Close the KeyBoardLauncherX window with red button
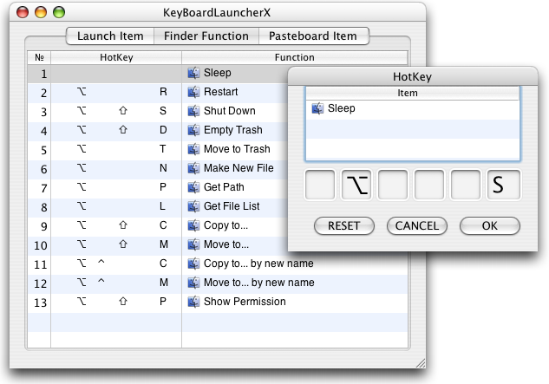 23,12
